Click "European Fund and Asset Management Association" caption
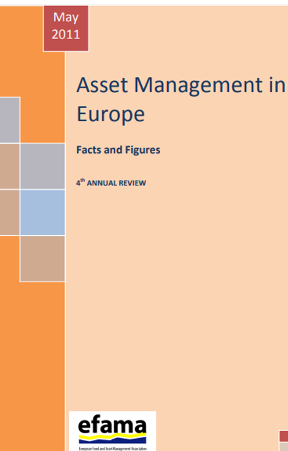This screenshot has height=451, width=288. [x=113, y=449]
